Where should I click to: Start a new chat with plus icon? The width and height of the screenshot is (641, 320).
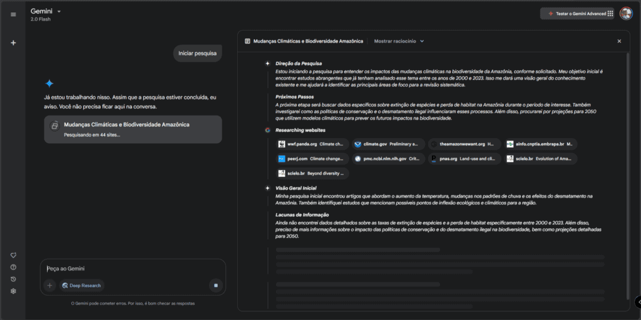[13, 42]
